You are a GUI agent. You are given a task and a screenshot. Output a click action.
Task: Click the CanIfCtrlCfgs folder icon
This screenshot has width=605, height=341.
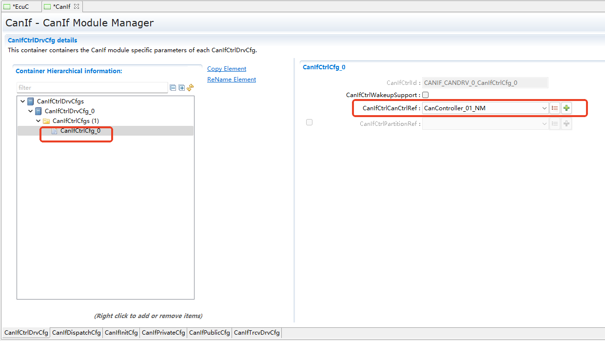coord(46,121)
